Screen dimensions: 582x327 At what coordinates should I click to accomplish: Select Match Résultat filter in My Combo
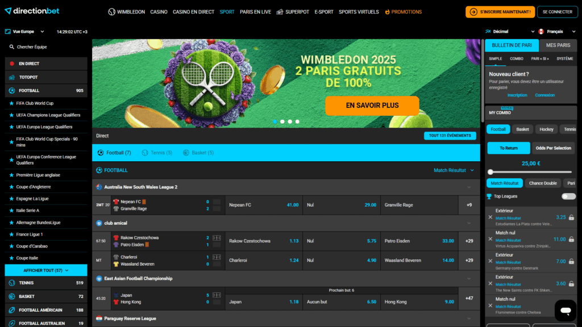(505, 183)
